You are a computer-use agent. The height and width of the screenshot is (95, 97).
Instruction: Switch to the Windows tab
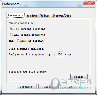coord(32,16)
